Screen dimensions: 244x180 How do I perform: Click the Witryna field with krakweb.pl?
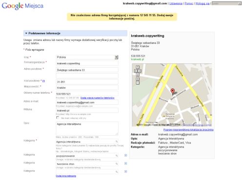tap(87, 111)
